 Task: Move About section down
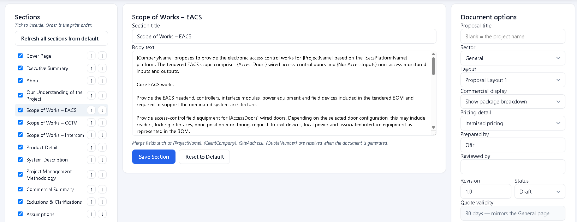(x=102, y=81)
